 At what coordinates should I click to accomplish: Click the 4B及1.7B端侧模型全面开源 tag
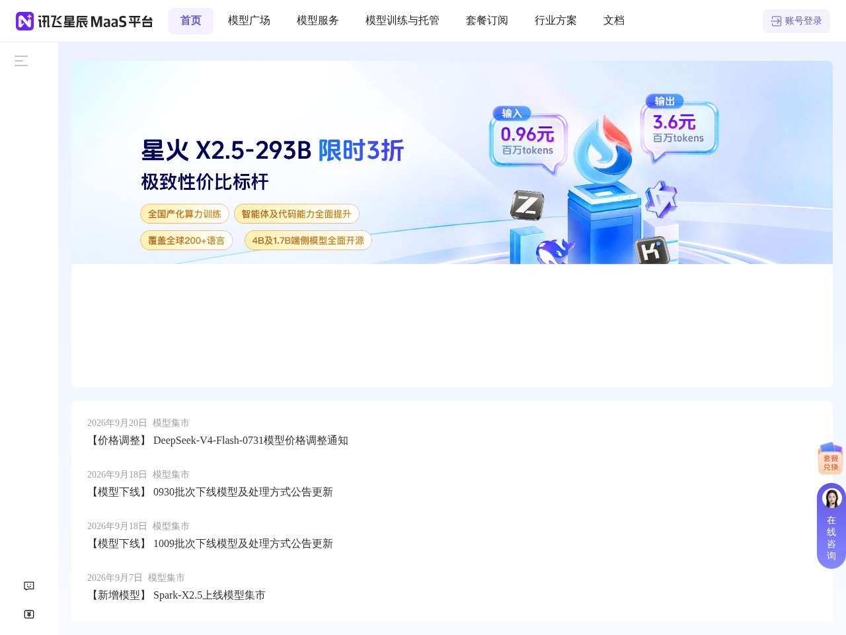308,240
